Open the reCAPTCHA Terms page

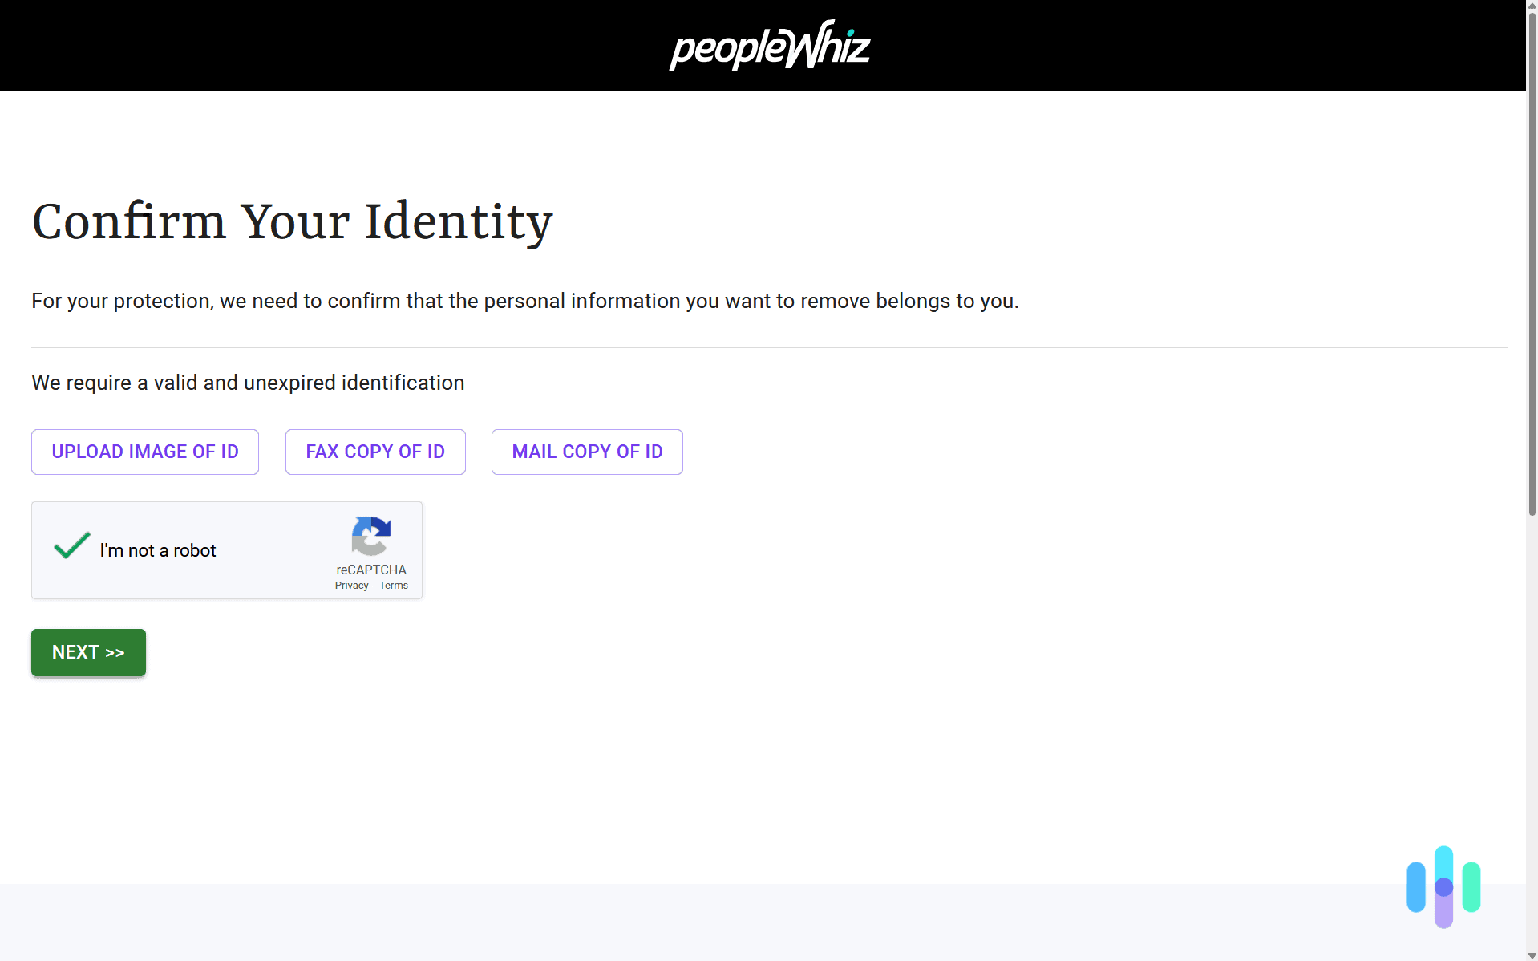point(393,585)
